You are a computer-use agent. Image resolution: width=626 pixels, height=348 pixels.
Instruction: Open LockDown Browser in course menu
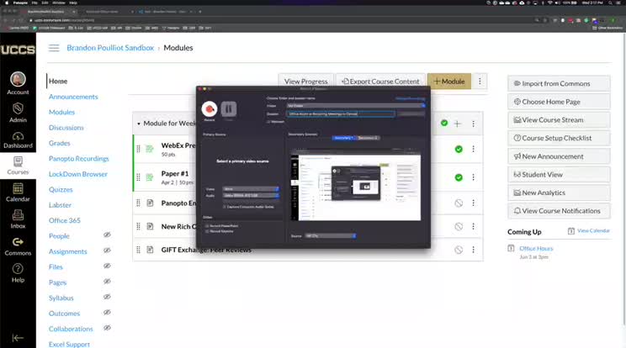(78, 174)
